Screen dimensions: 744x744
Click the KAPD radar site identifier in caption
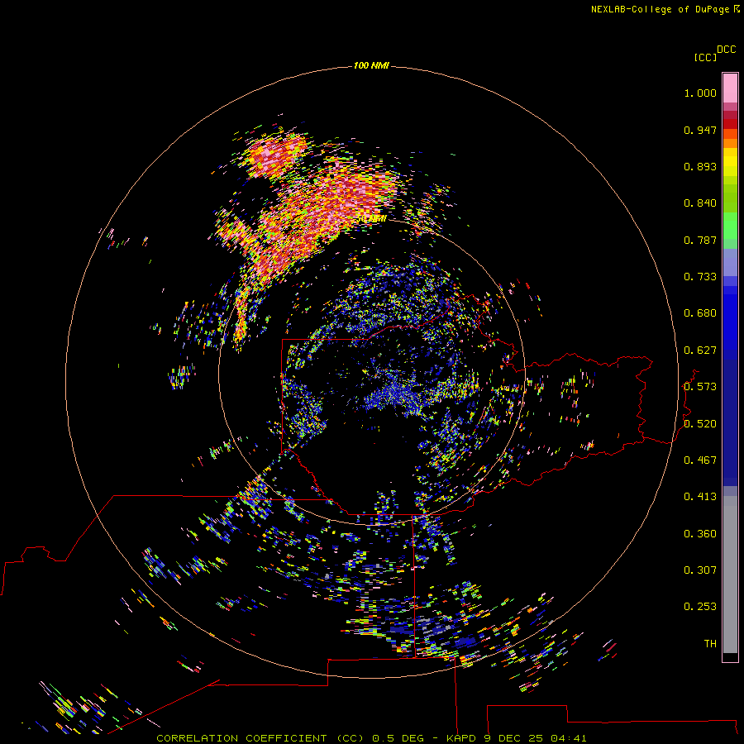[460, 738]
